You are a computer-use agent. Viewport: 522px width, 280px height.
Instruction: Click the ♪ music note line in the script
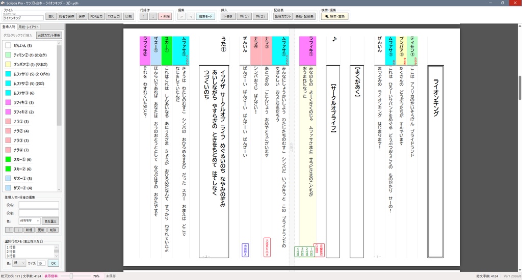[x=334, y=39]
